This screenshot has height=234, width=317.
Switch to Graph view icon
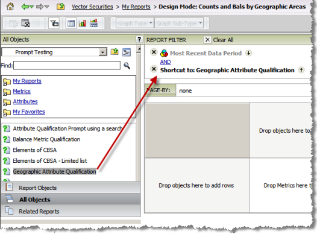(x=83, y=23)
